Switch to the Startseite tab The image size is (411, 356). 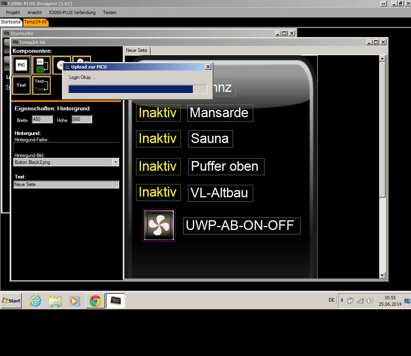[x=11, y=22]
